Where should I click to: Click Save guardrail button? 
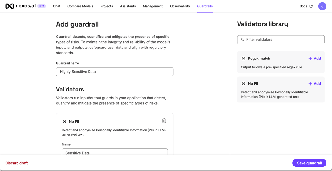(309, 163)
